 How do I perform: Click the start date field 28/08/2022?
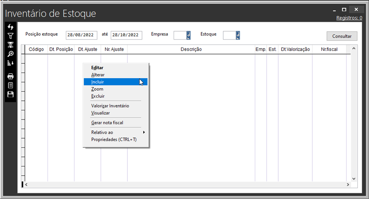[82, 35]
